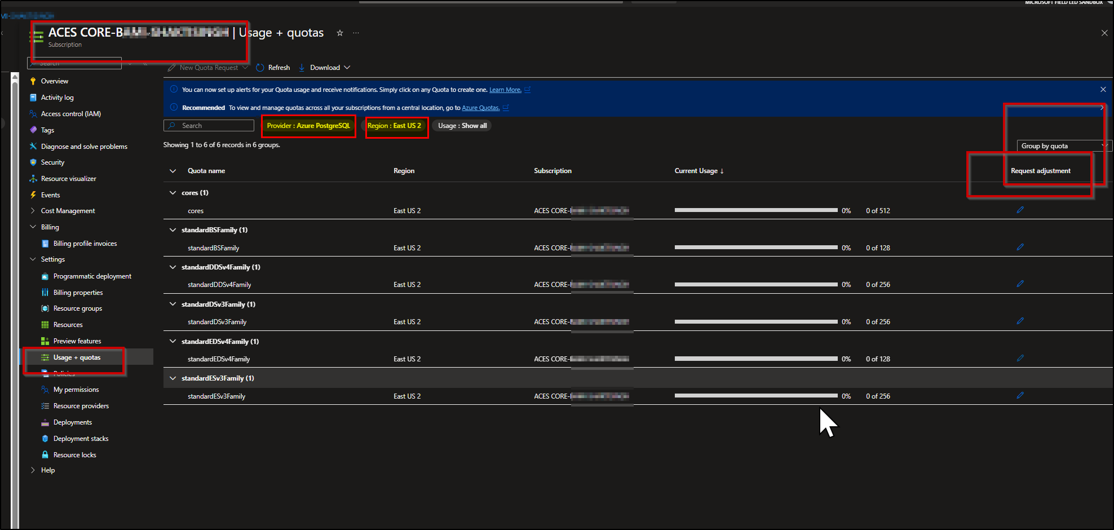Collapse the standardDDSv4Family (1) group
The width and height of the screenshot is (1114, 530).
pyautogui.click(x=173, y=267)
